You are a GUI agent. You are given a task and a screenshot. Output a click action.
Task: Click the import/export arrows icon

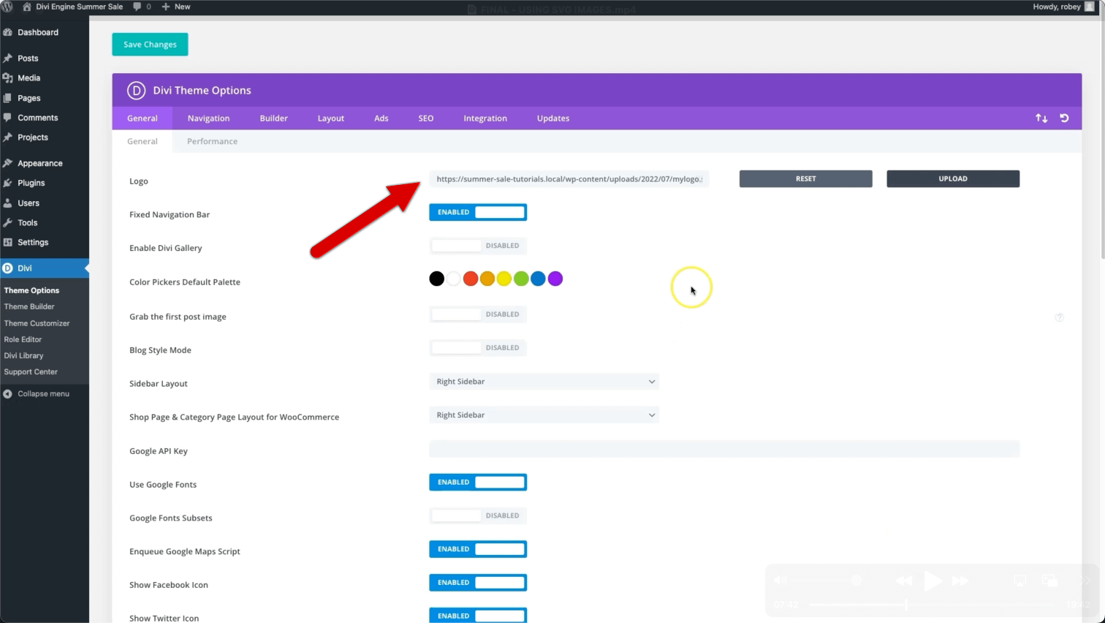pos(1041,118)
